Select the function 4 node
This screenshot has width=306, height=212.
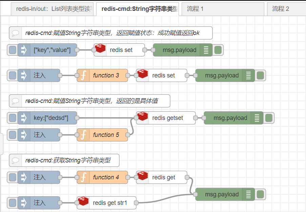[105, 177]
